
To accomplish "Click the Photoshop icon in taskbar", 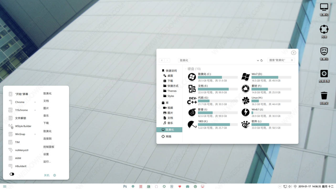I will coord(125,186).
